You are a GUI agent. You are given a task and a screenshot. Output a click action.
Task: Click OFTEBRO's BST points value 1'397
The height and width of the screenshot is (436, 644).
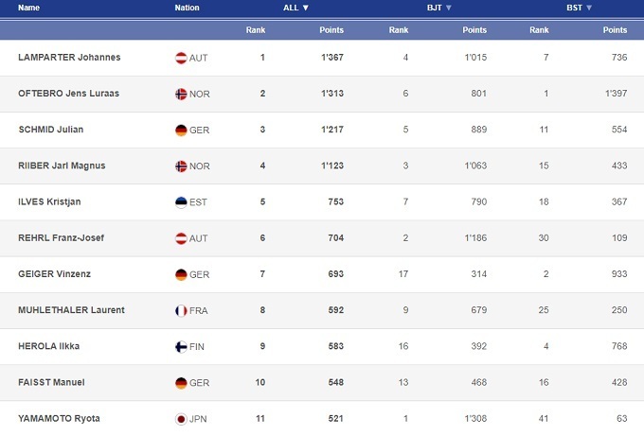[x=614, y=94]
